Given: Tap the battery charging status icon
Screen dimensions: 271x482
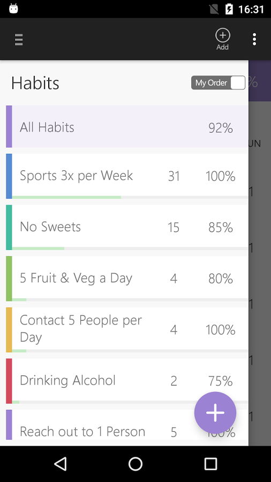Looking at the screenshot, I should (x=229, y=9).
